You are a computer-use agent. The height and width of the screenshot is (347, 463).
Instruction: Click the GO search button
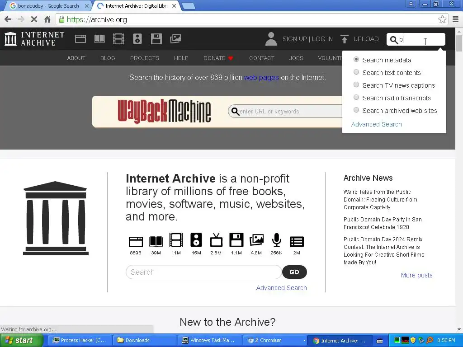294,272
